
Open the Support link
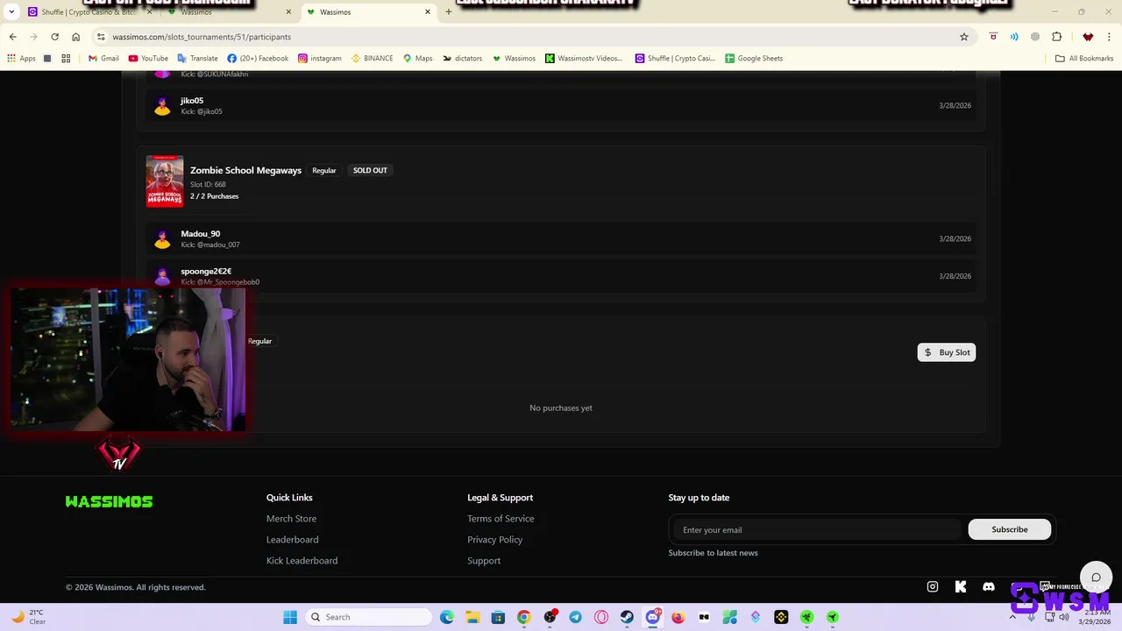tap(484, 561)
